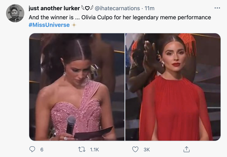Screen dimensions: 227x157
Task: Click the heart emoji in display name
Action: 87,8
